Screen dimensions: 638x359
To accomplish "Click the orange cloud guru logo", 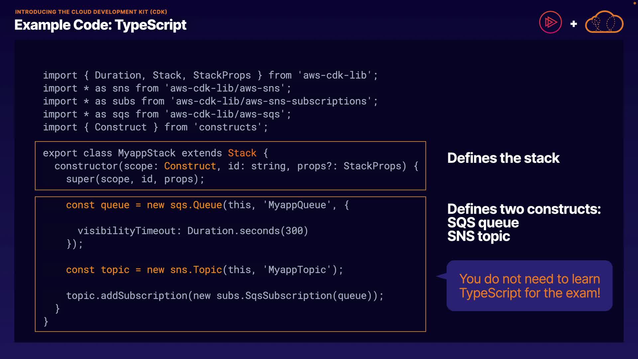I will tap(604, 22).
